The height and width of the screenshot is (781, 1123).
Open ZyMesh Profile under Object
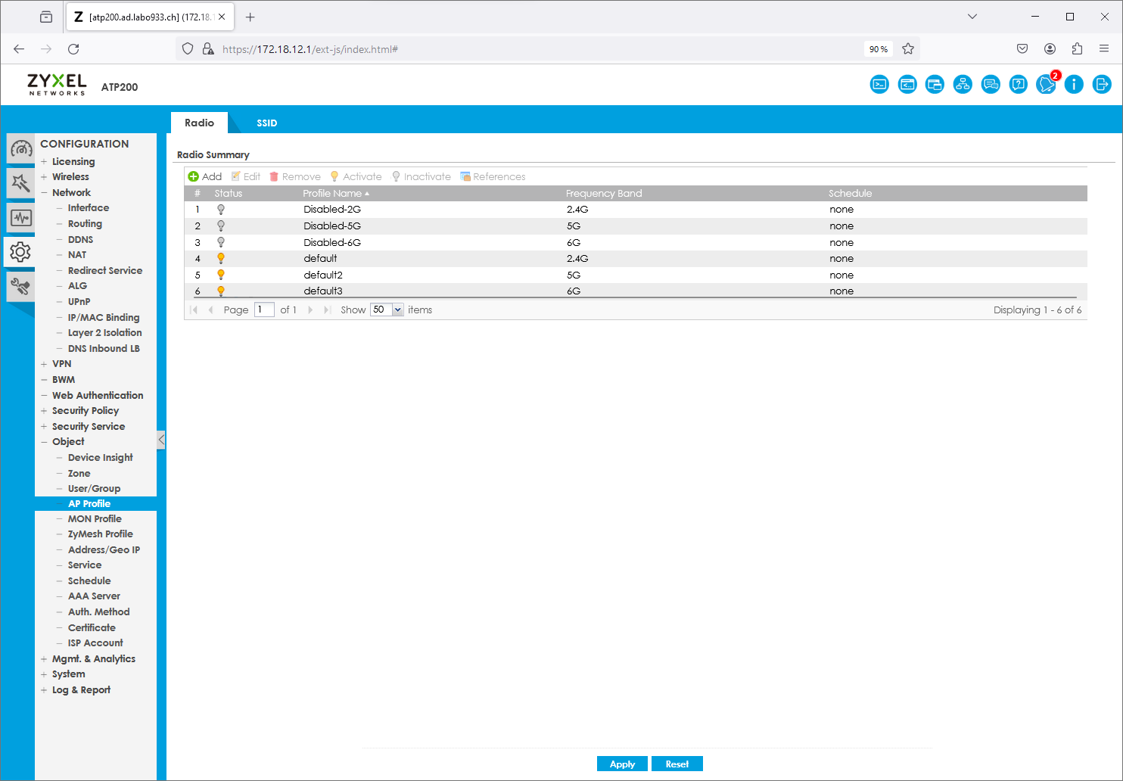100,534
